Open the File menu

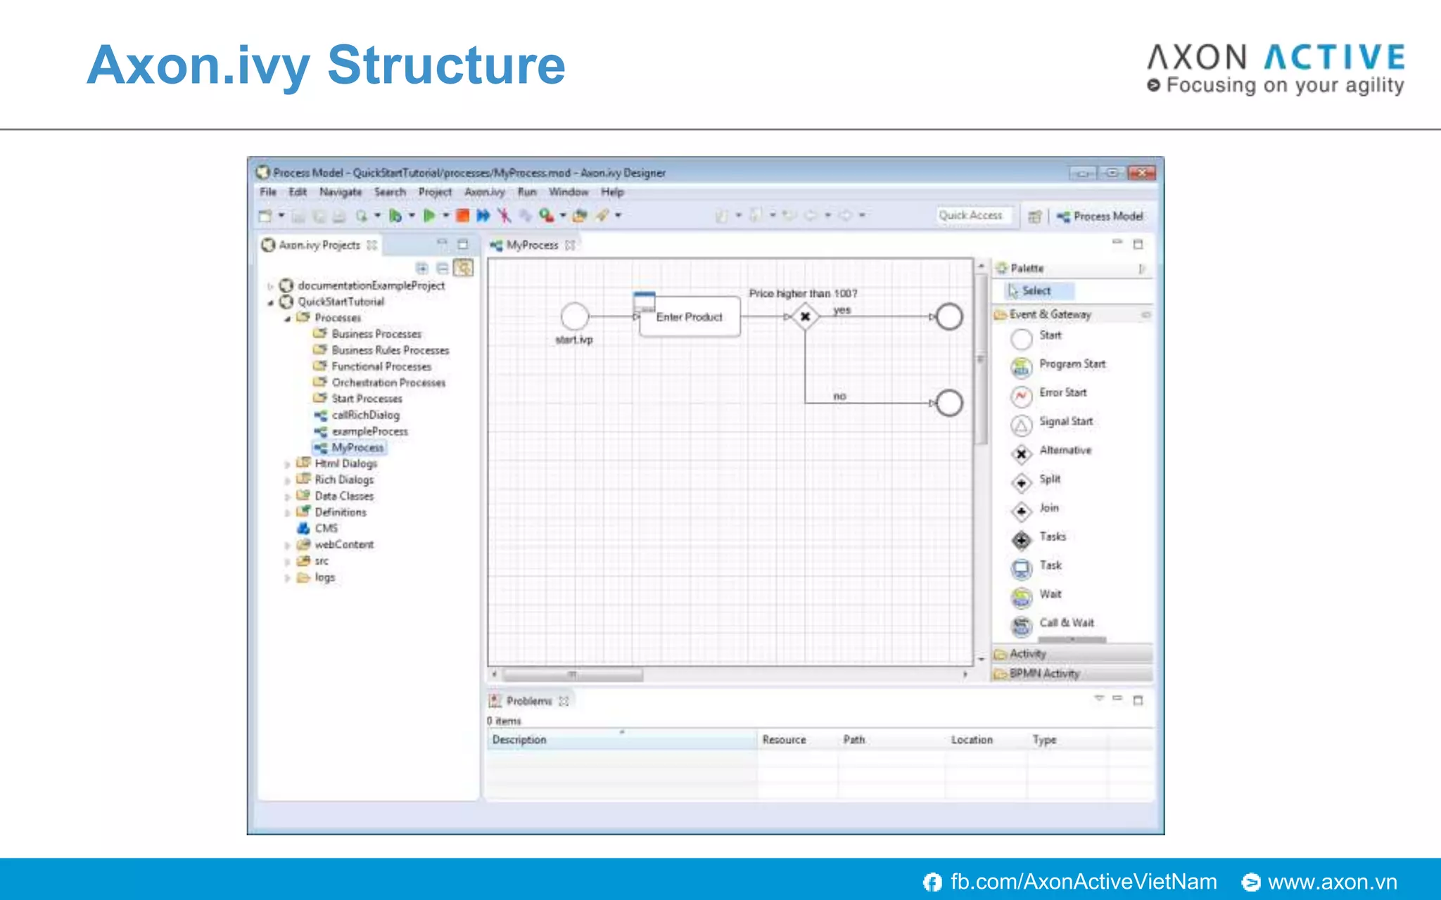tap(267, 192)
